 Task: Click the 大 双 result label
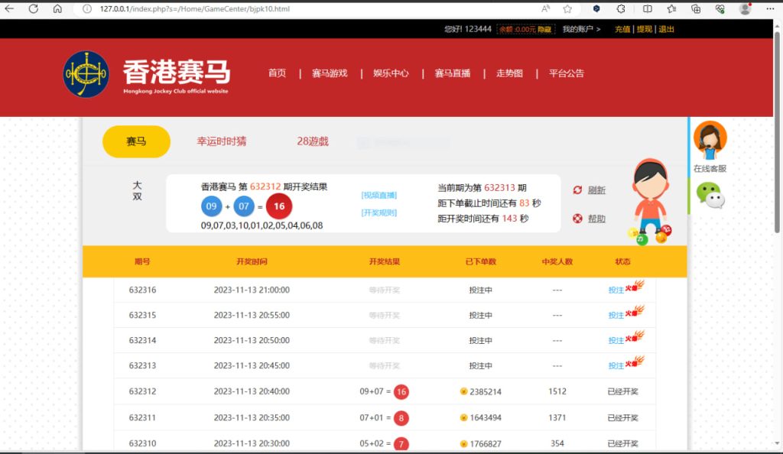[138, 191]
